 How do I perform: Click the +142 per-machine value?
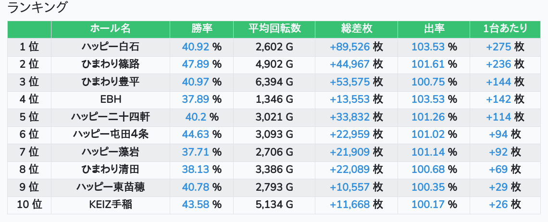(x=498, y=99)
